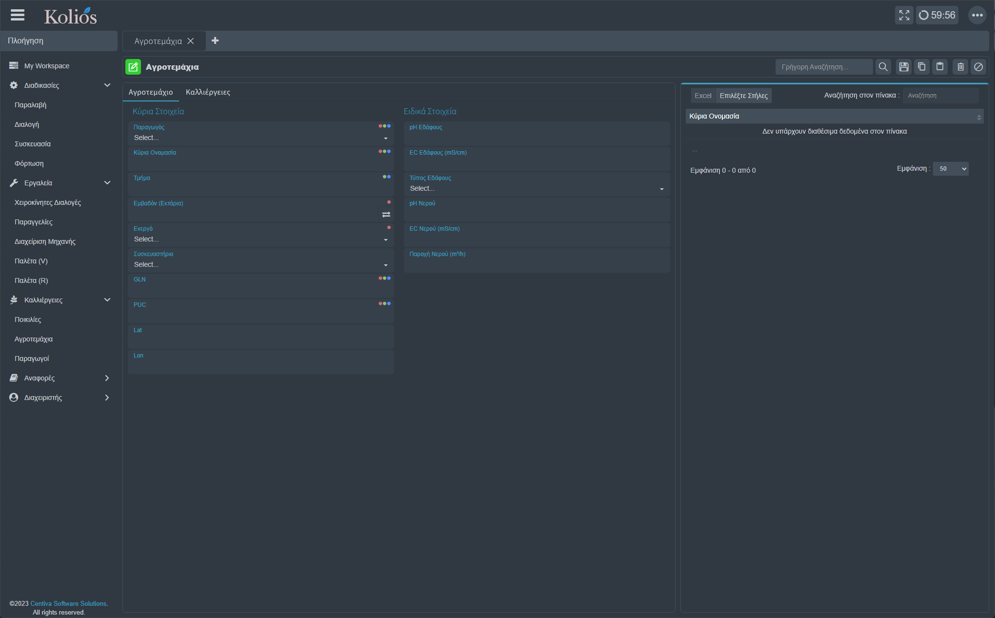Open the Εμφάνιση page size dropdown showing 50
The height and width of the screenshot is (618, 995).
(x=951, y=169)
